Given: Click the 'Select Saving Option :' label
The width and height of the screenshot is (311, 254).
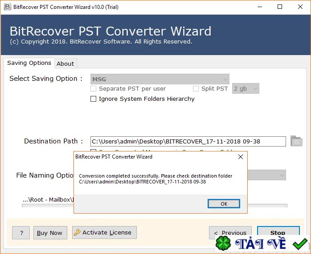Looking at the screenshot, I should (x=46, y=79).
